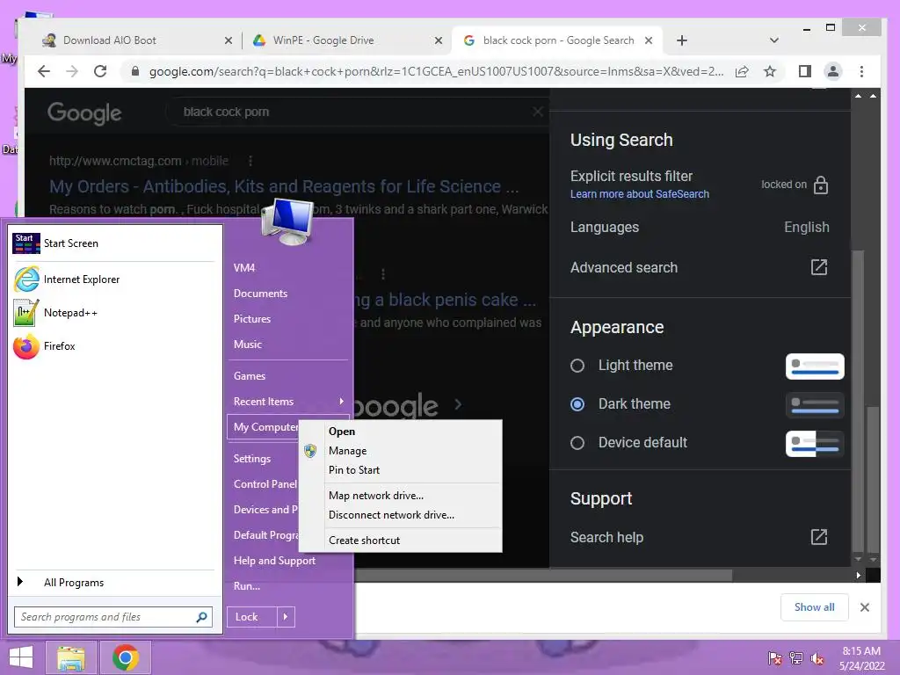Click the Windows Start button
This screenshot has height=675, width=900.
21,657
